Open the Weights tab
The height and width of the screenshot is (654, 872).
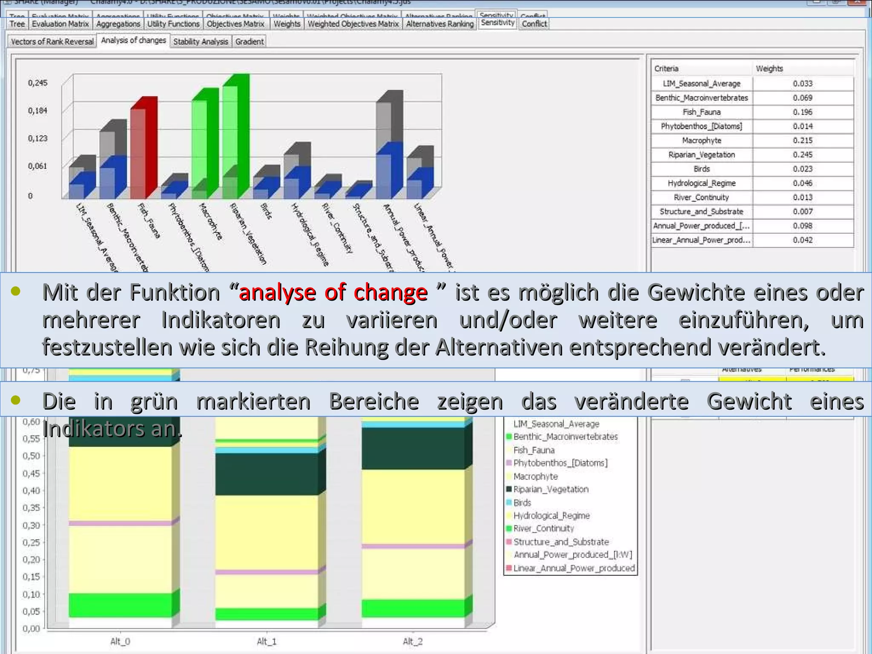tap(287, 24)
